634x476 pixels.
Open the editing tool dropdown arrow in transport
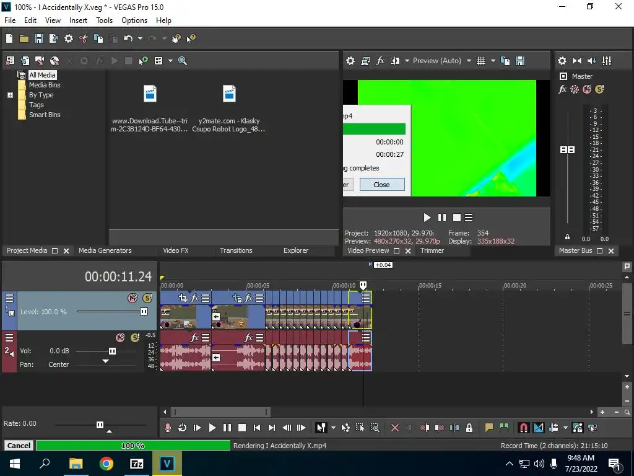[333, 428]
